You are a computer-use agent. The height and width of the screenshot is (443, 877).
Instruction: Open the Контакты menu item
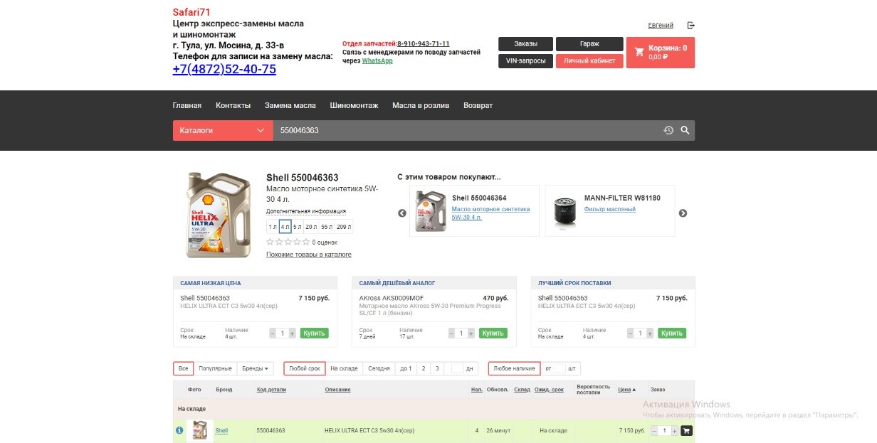tap(233, 105)
